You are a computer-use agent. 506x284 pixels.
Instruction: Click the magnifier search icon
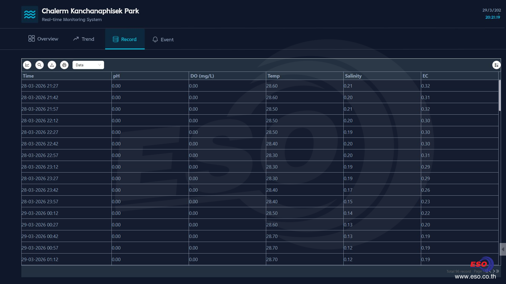[x=40, y=65]
